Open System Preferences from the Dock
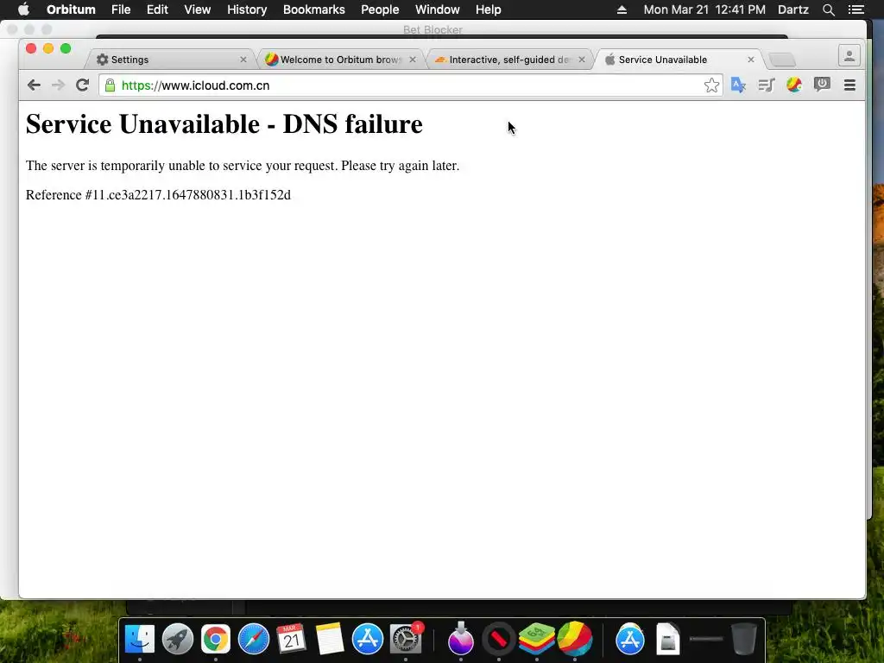884x663 pixels. tap(406, 640)
